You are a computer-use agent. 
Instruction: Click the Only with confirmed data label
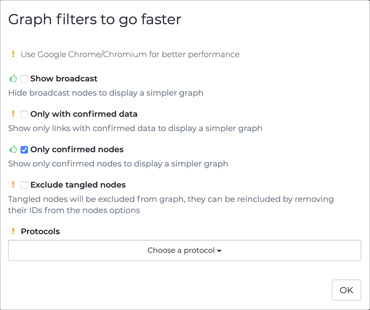click(x=84, y=114)
